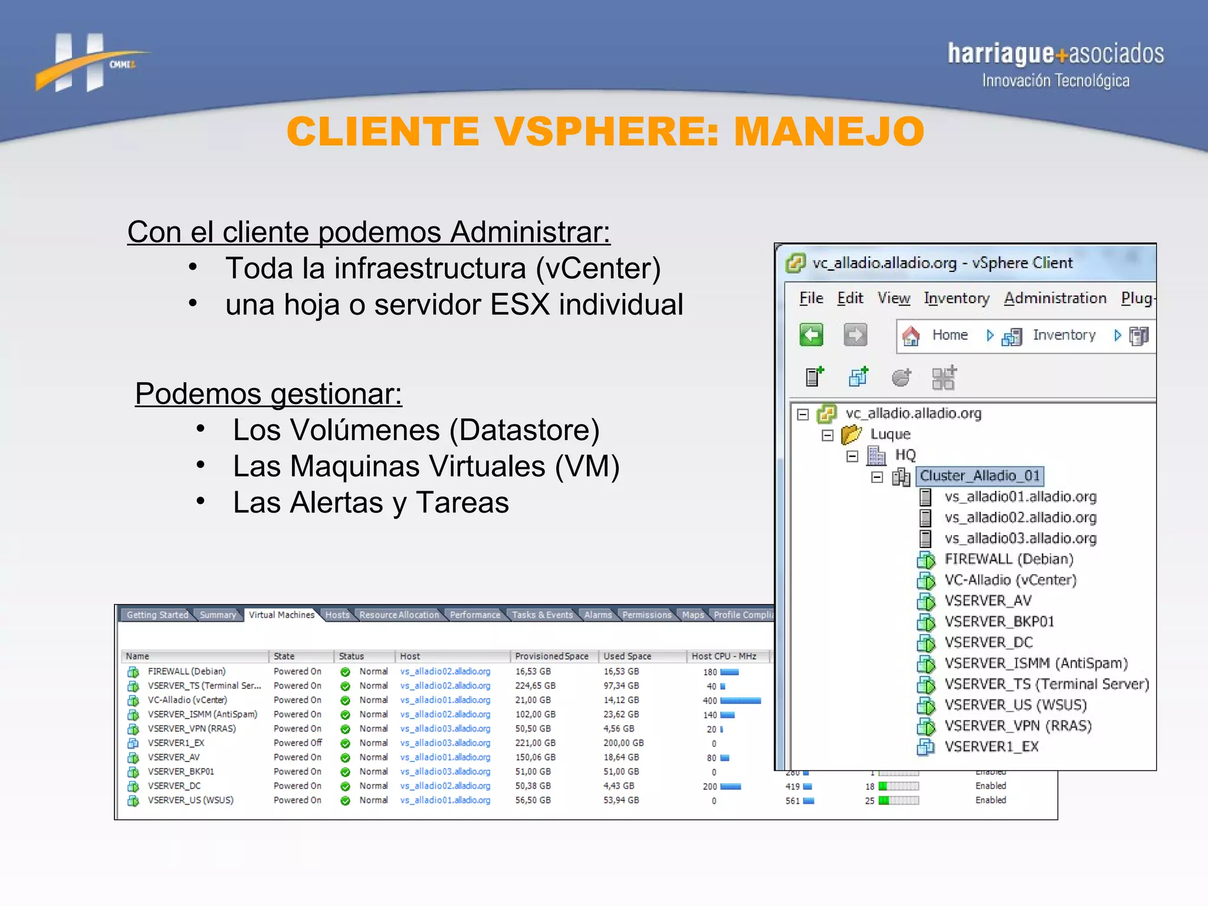Click the VM icon of FIREWALL (Debian) in tree
Screen dimensions: 1208x906
[x=926, y=560]
